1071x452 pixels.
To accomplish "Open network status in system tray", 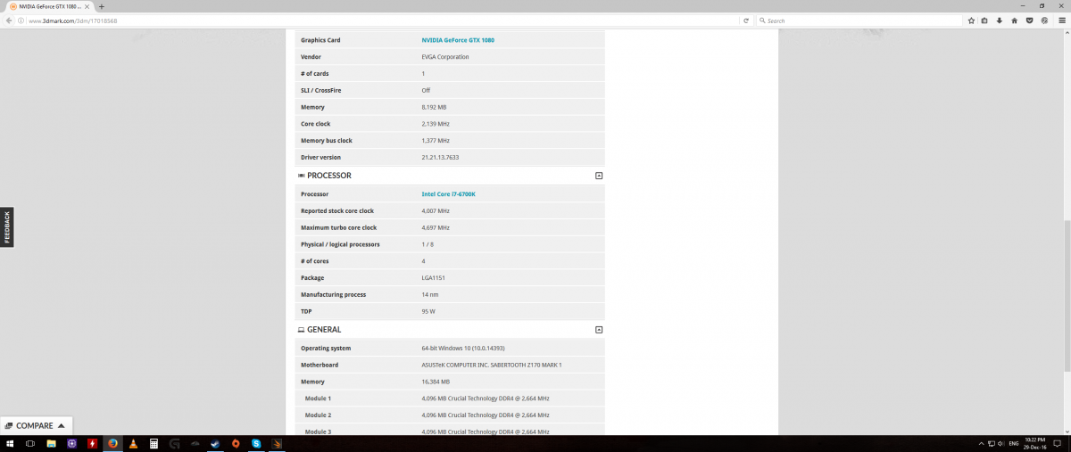I will pos(991,444).
